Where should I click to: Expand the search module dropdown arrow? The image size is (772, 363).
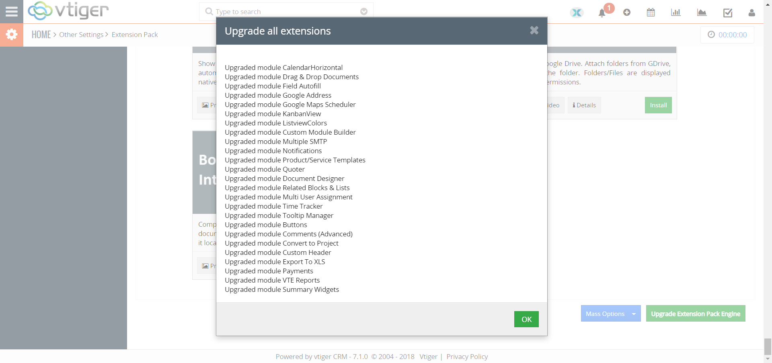tap(364, 11)
